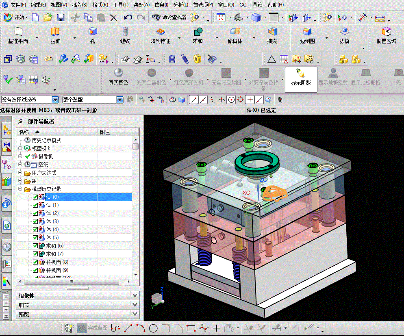Image resolution: width=404 pixels, height=336 pixels.
Task: Click the navigator vertical scroll down arrow
Action: [136, 275]
